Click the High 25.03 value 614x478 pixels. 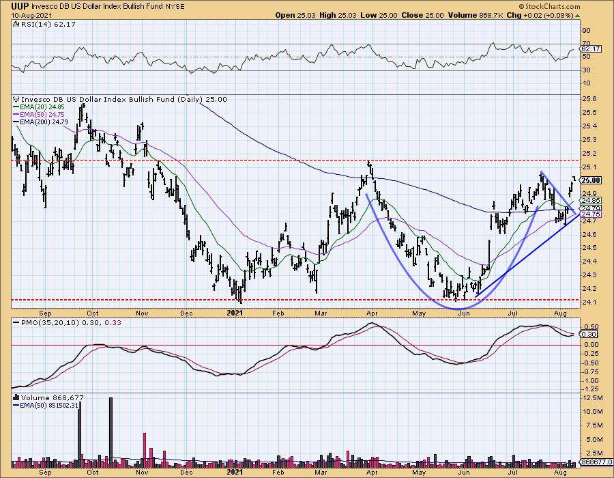[x=338, y=15]
